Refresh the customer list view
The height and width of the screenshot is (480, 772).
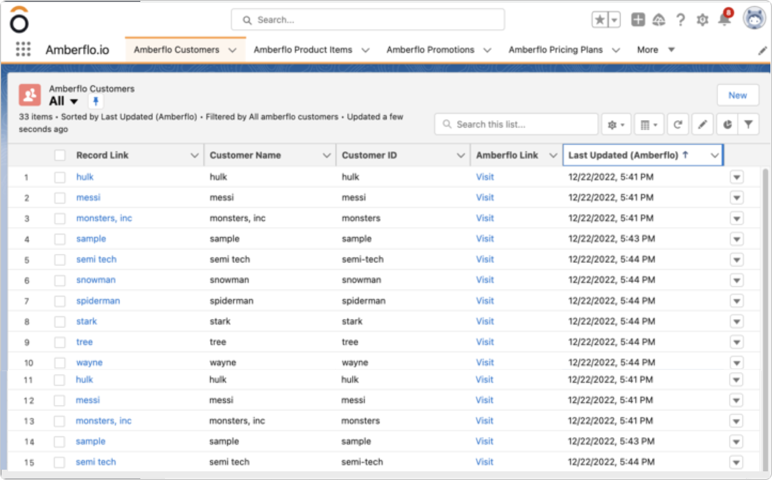point(677,125)
